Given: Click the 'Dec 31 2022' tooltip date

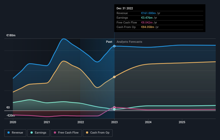Looking at the screenshot, I should (125, 8).
